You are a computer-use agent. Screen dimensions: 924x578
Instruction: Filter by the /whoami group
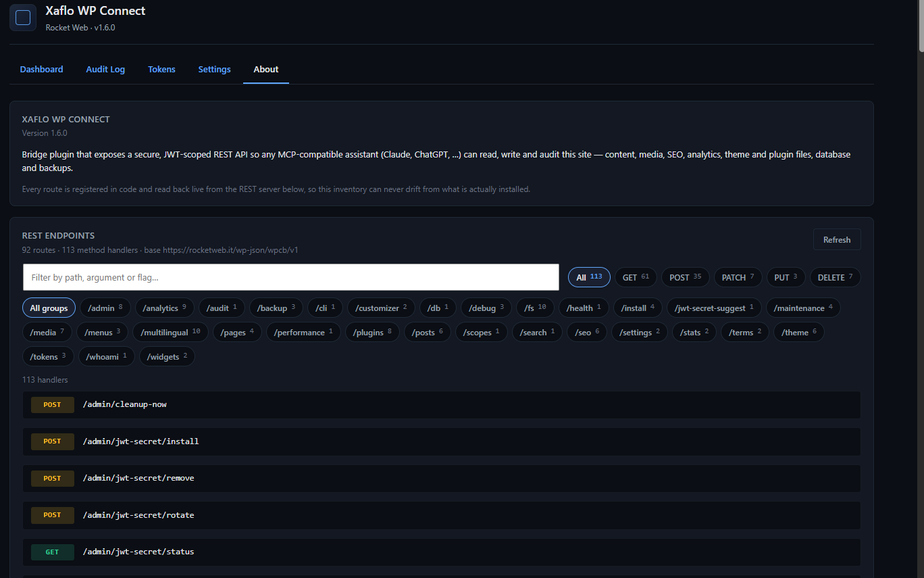(x=107, y=357)
